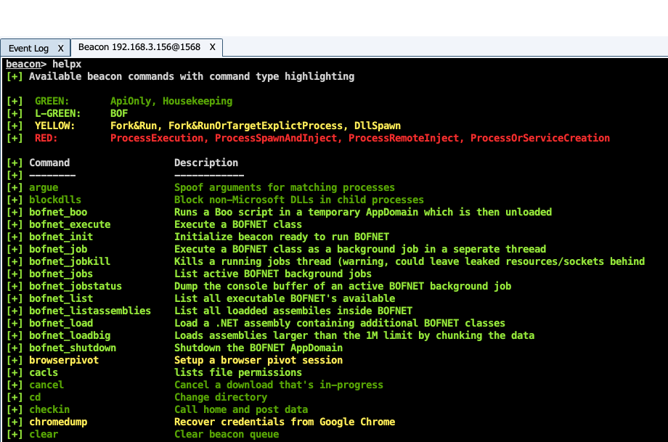Image resolution: width=668 pixels, height=442 pixels.
Task: Select the cacls command line
Action: pyautogui.click(x=46, y=372)
